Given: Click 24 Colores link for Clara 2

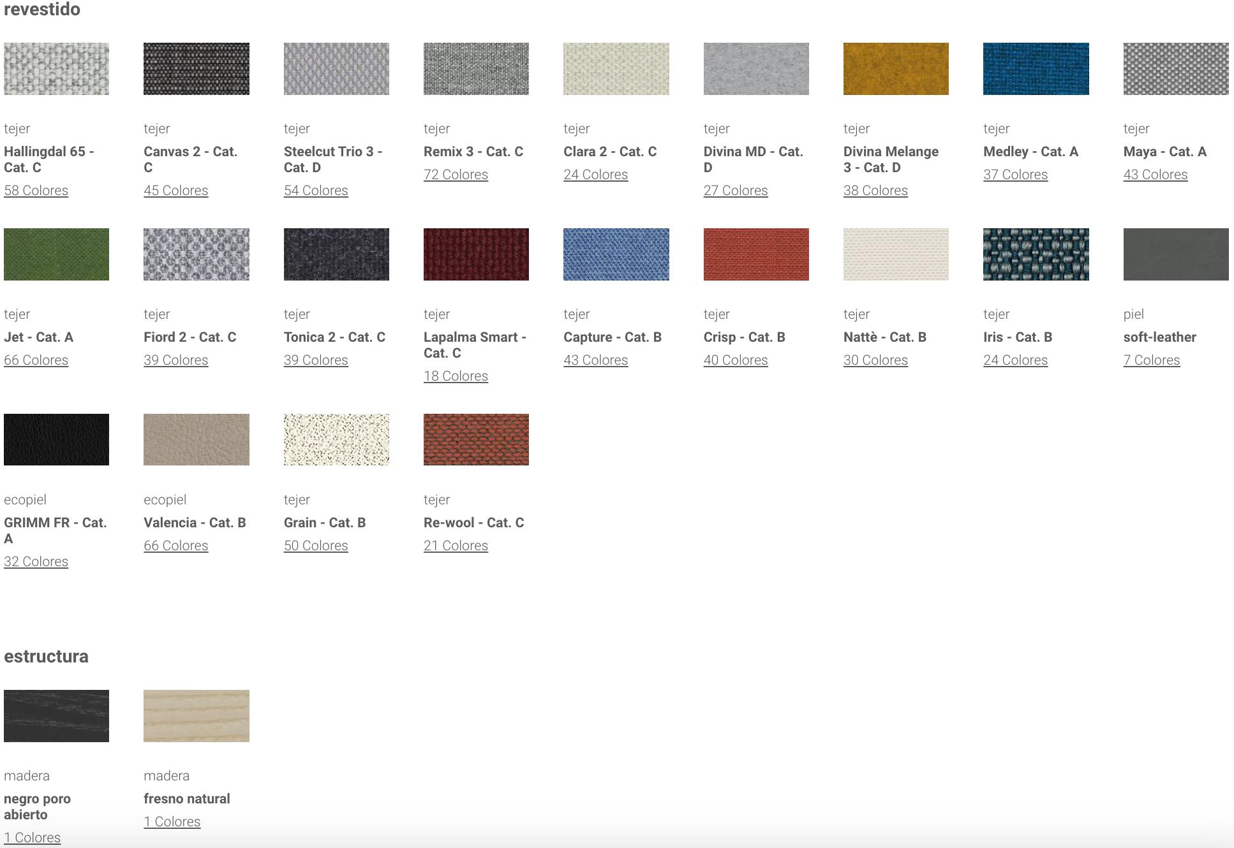Looking at the screenshot, I should point(595,175).
